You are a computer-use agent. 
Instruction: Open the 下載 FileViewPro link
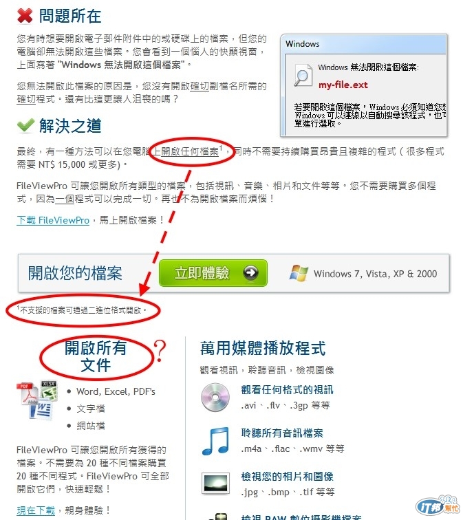click(53, 220)
